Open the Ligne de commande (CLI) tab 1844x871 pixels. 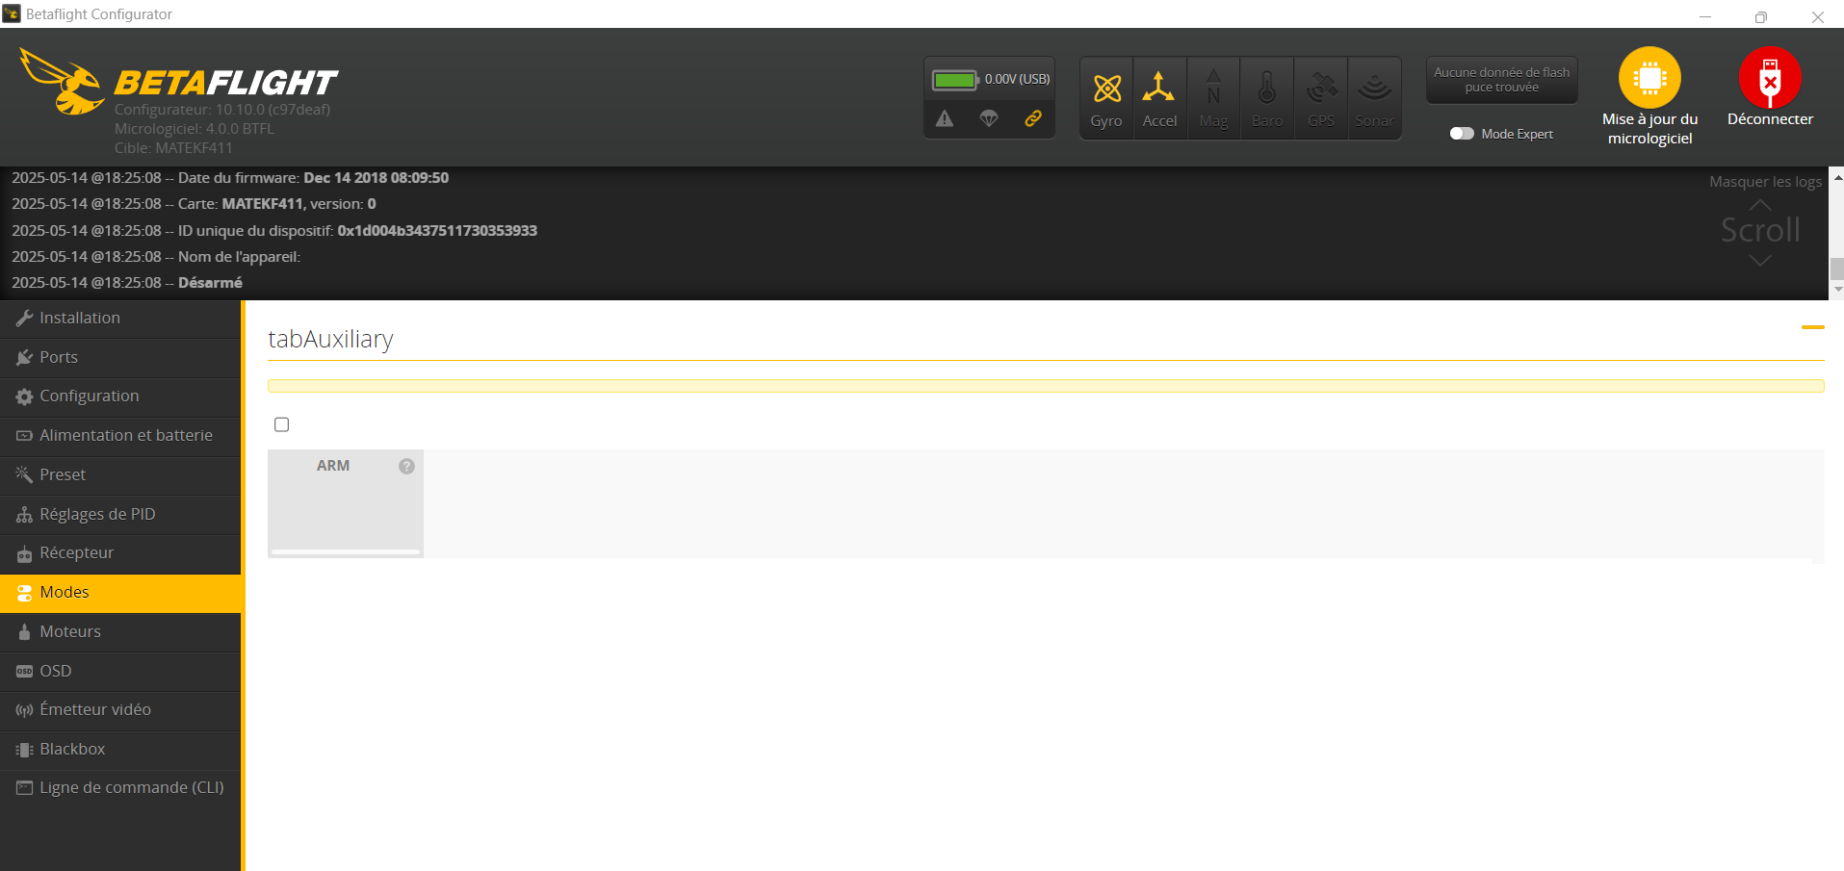pos(131,787)
